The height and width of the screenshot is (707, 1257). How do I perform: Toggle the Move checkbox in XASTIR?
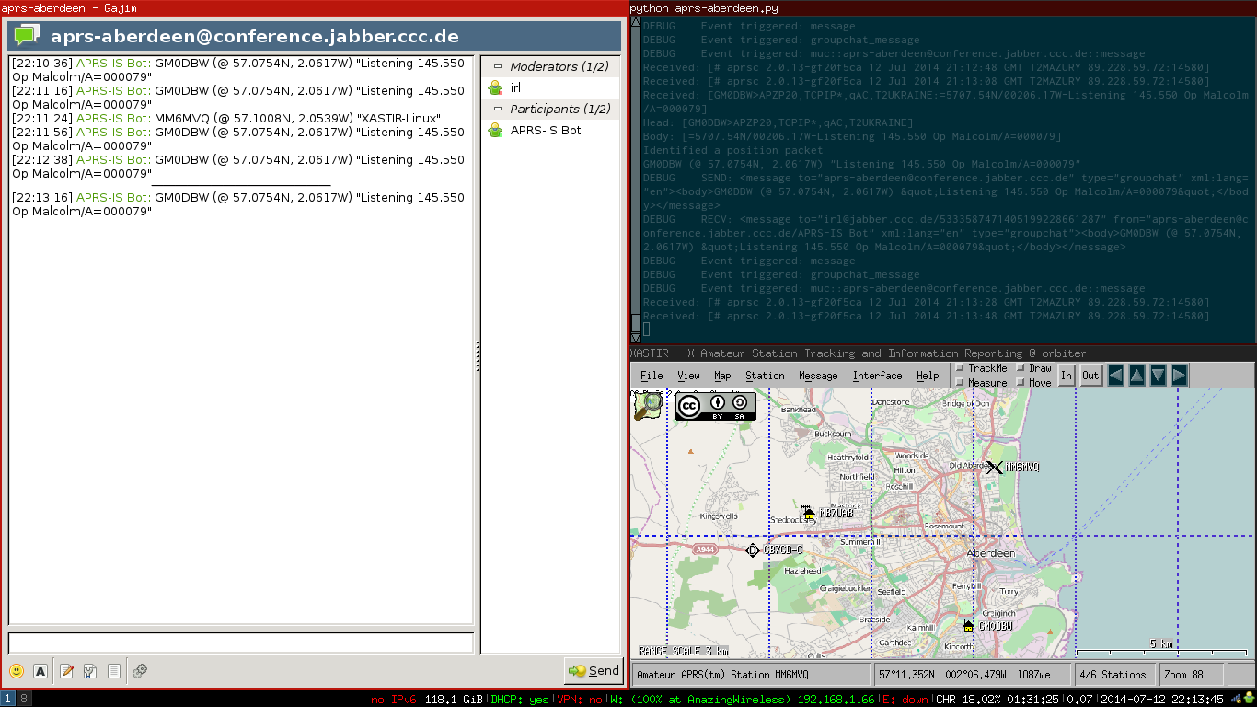[x=1020, y=382]
